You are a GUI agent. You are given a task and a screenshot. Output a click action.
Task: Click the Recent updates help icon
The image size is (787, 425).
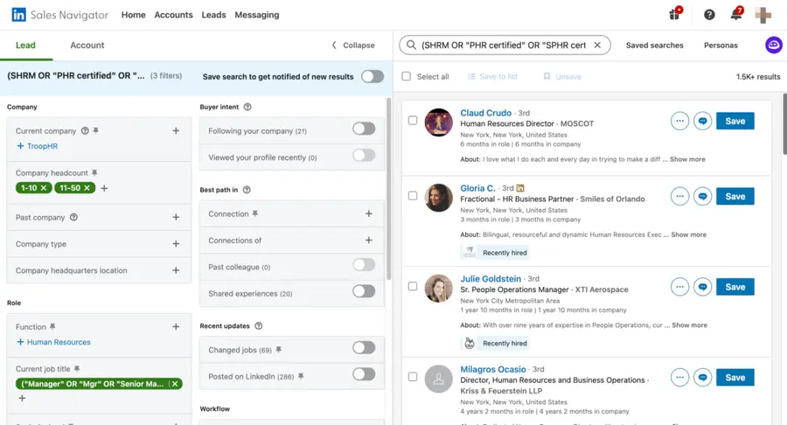pyautogui.click(x=259, y=325)
